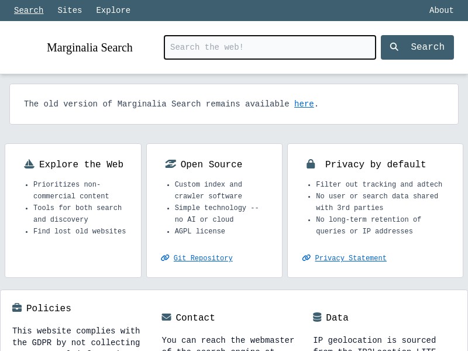Click the "AGPL license" bullet text
The image size is (468, 351).
(x=199, y=231)
